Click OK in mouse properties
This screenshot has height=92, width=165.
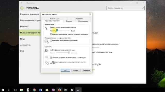pyautogui.click(x=65, y=70)
